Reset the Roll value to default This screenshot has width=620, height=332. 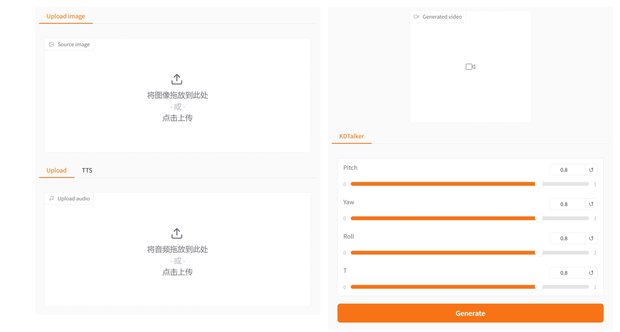coord(591,238)
